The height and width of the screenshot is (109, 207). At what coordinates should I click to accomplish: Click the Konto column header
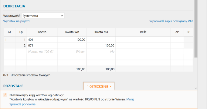point(42,32)
